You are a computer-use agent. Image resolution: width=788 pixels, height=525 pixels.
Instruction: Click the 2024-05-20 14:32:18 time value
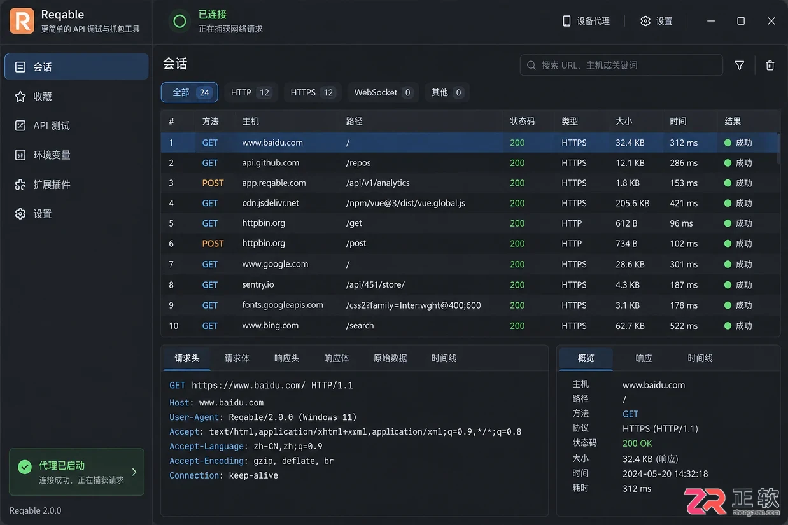(665, 473)
